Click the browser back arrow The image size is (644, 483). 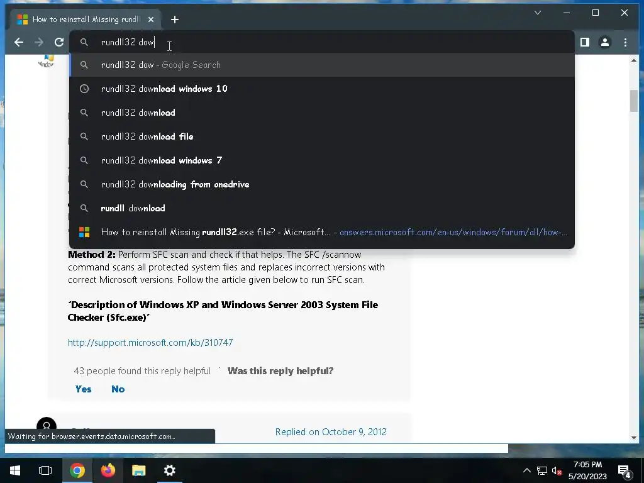[18, 42]
